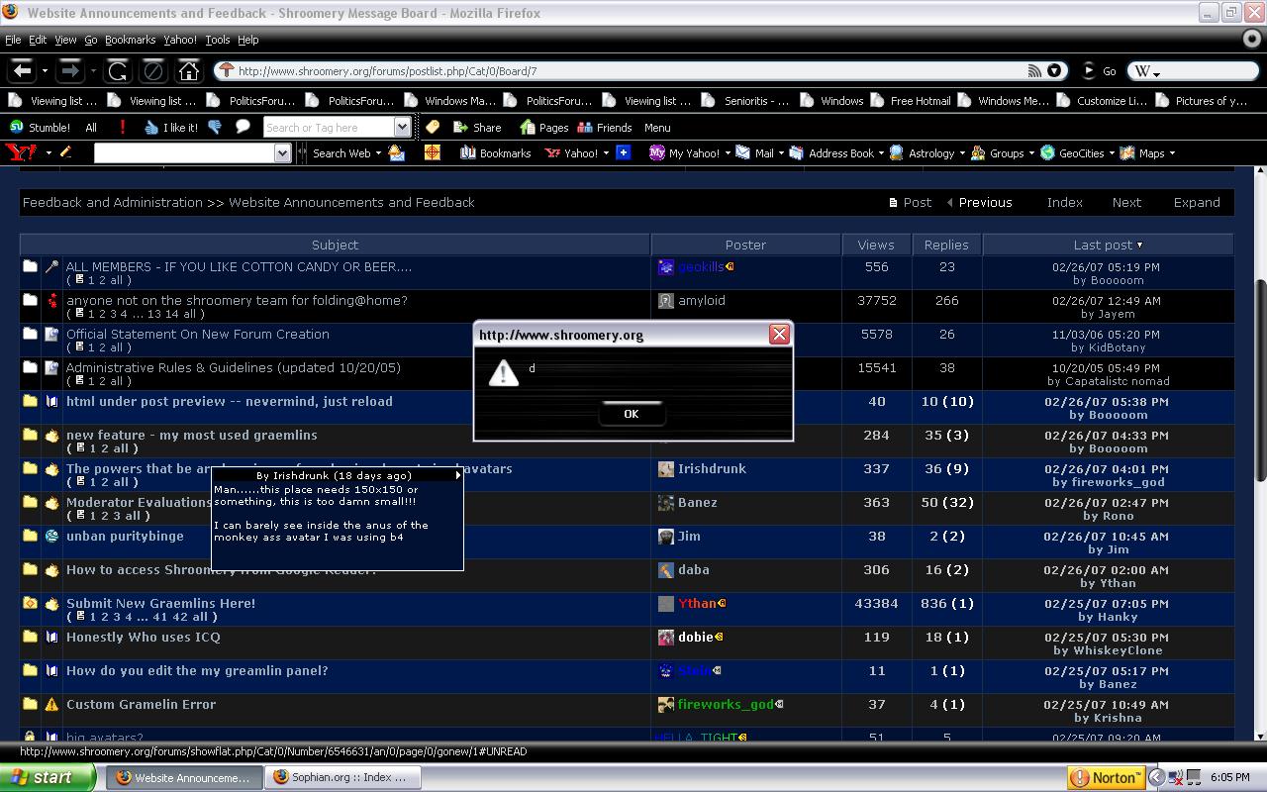Open the StumbleUpon Menu button

(657, 128)
